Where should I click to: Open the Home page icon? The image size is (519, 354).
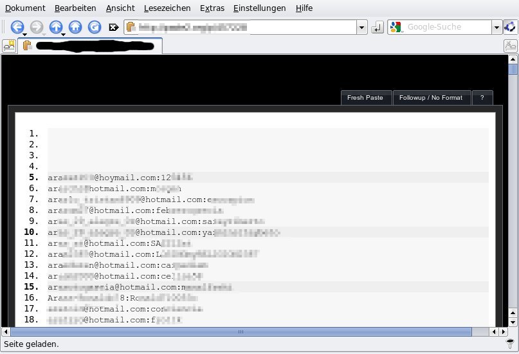(75, 27)
